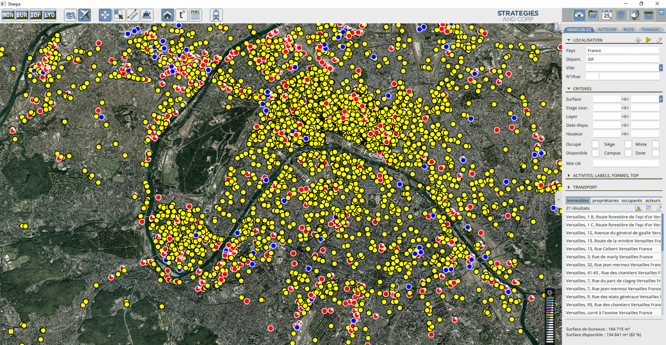The image size is (666, 345).
Task: Select the distance measuring ruler tool
Action: [133, 15]
